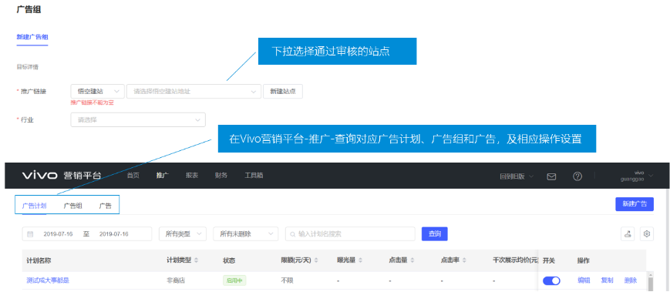Select 推广 in top navigation
The image size is (670, 302).
click(163, 176)
